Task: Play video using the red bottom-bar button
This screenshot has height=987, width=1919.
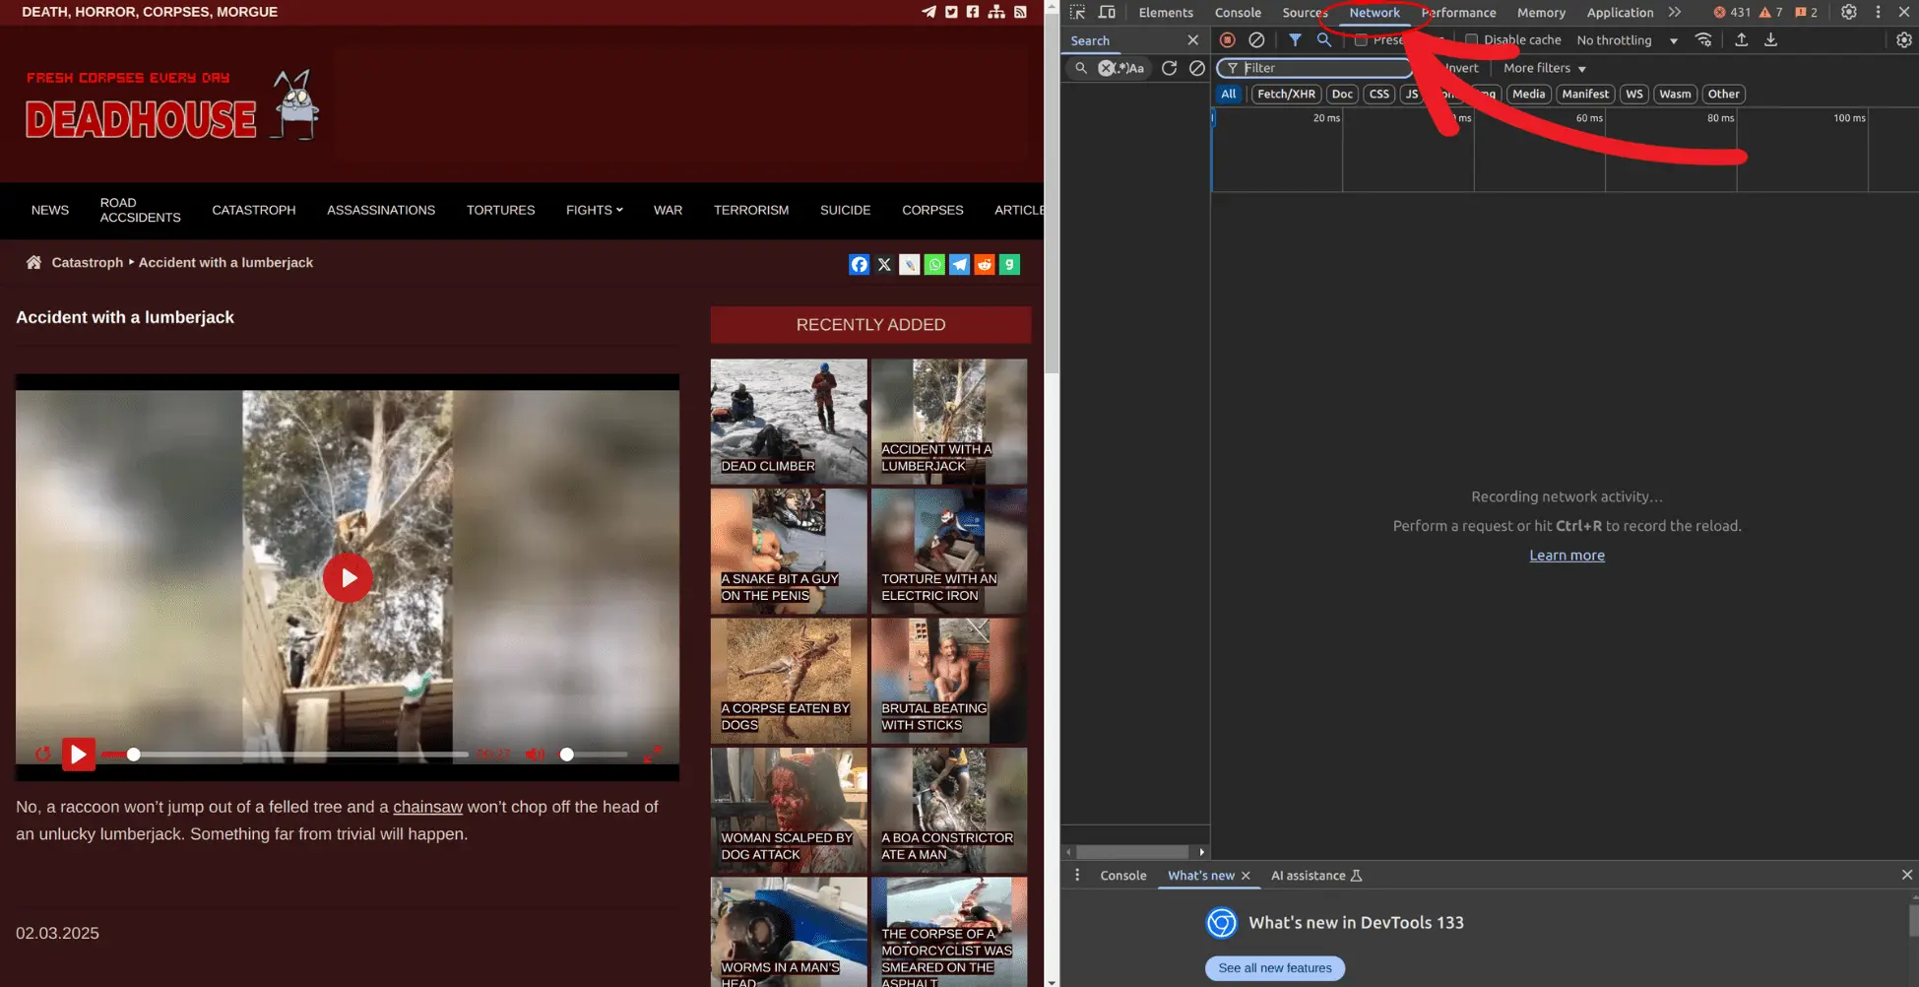Action: tap(79, 755)
